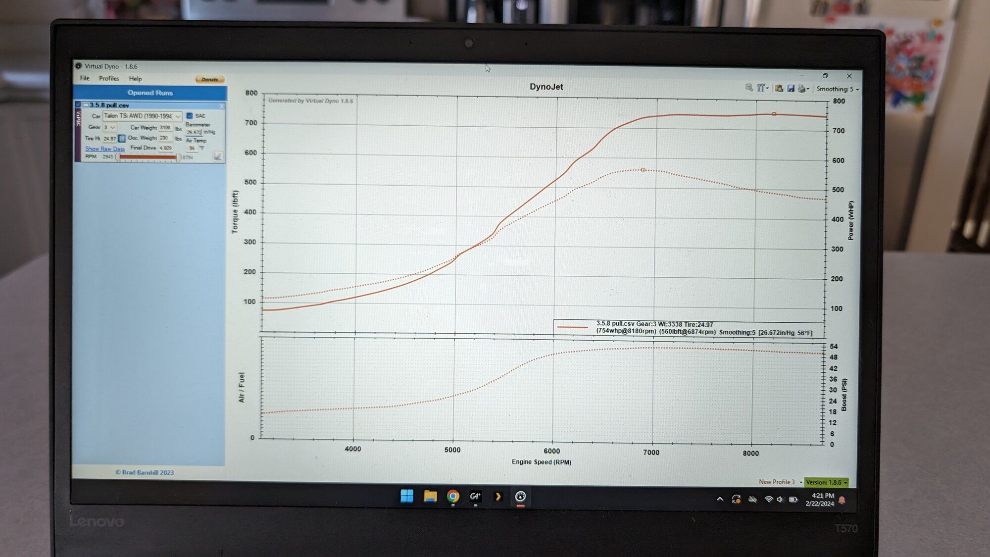Click the Car Weight input field
This screenshot has width=990, height=557.
tap(165, 128)
